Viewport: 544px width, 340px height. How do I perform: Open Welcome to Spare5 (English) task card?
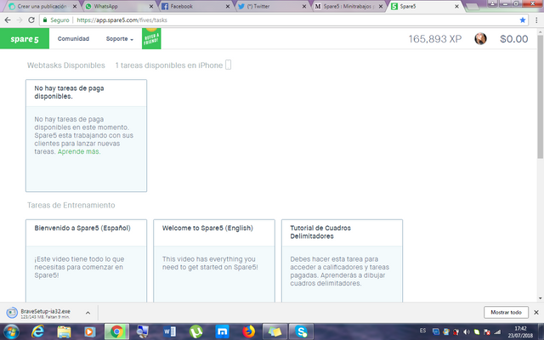pyautogui.click(x=214, y=261)
